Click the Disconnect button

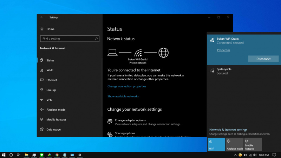coord(263,59)
